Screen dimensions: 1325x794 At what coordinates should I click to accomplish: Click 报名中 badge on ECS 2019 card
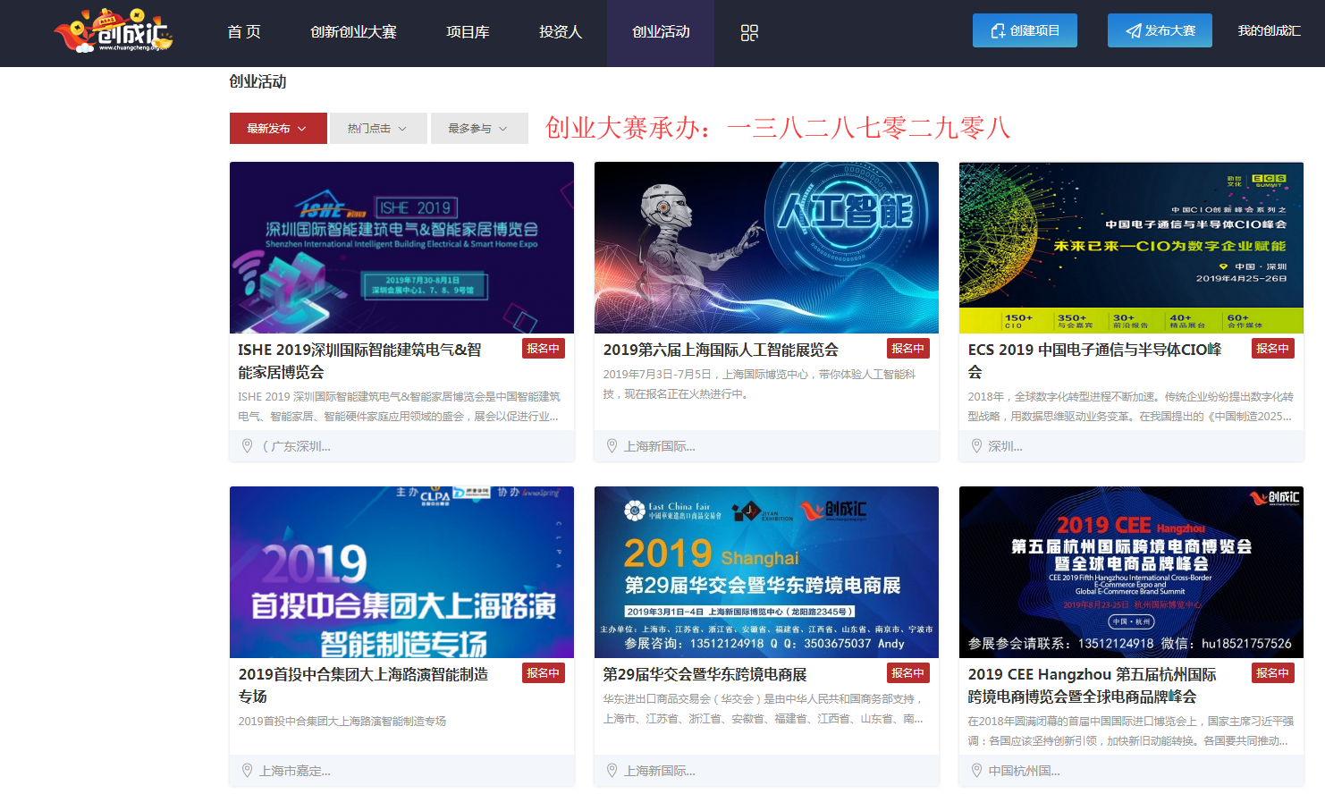1273,349
